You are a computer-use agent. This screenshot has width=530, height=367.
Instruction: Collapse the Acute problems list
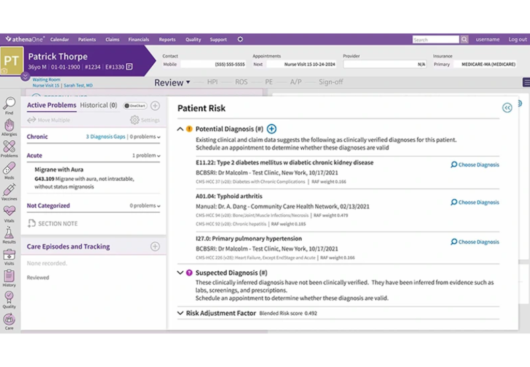pos(158,156)
